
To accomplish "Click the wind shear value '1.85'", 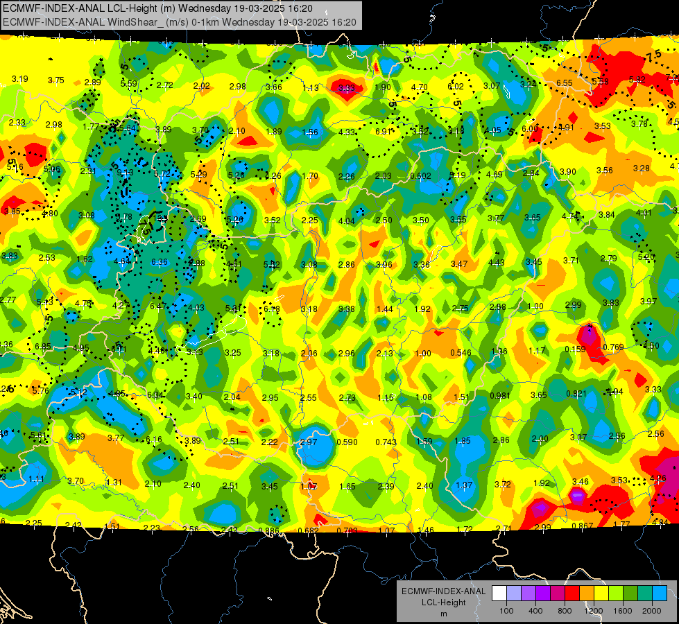I will [463, 441].
